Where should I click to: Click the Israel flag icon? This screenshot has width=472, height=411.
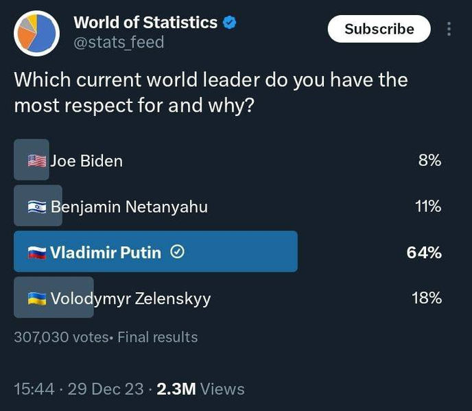click(x=37, y=207)
